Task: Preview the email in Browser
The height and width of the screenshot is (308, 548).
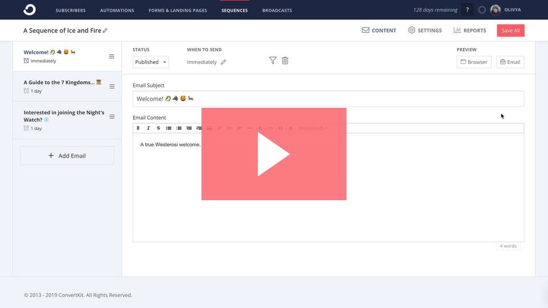Action: [x=474, y=62]
